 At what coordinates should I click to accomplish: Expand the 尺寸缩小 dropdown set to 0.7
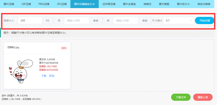[178, 21]
